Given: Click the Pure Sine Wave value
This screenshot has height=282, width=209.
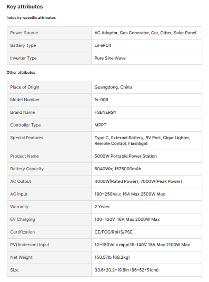Looking at the screenshot, I should click(x=110, y=58).
